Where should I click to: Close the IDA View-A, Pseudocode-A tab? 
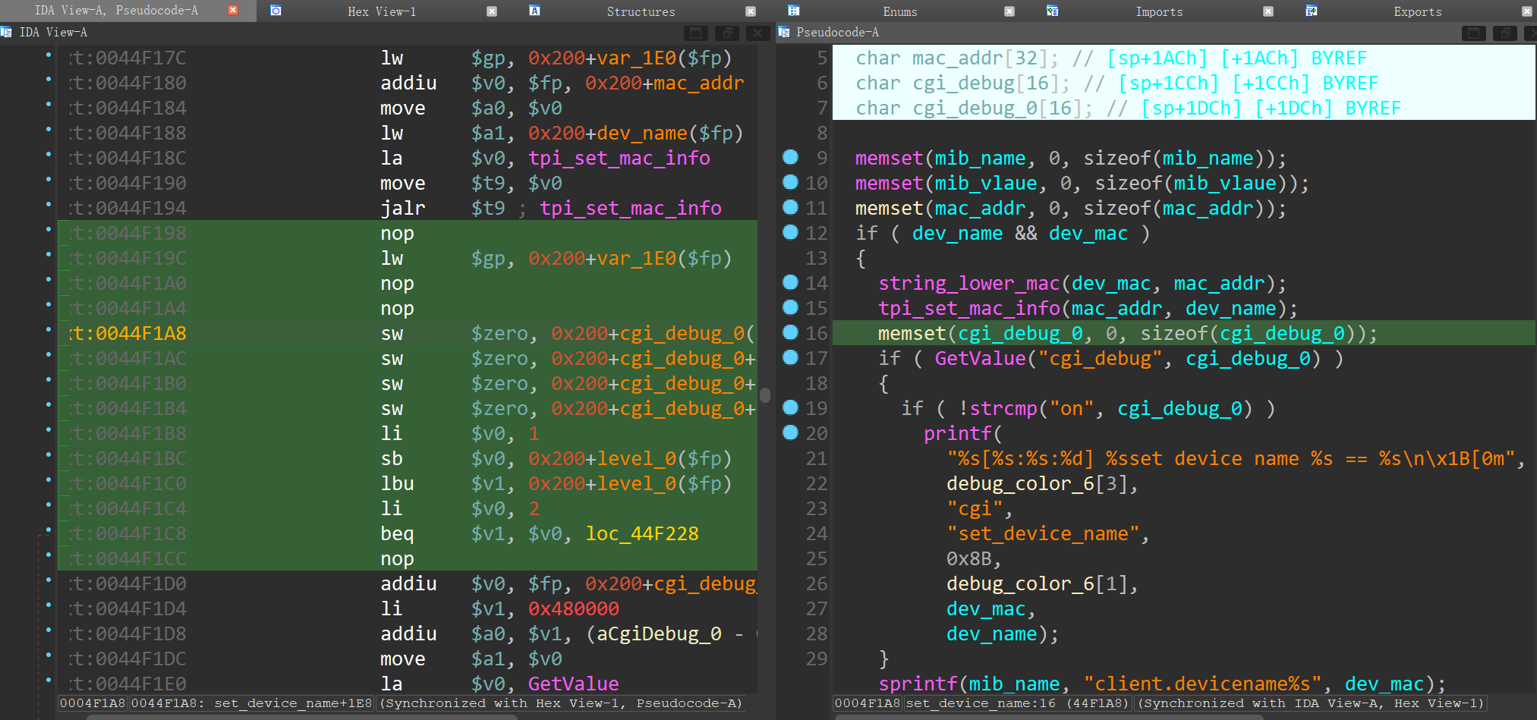click(233, 11)
